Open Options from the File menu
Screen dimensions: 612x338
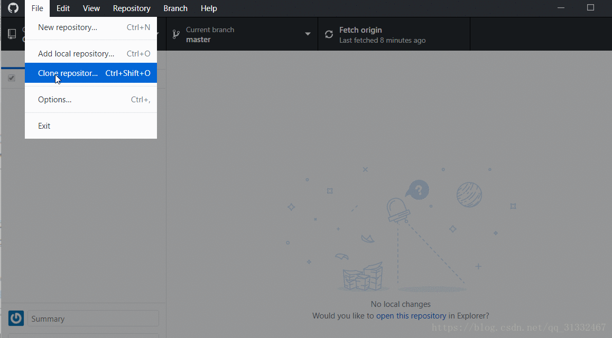coord(91,100)
